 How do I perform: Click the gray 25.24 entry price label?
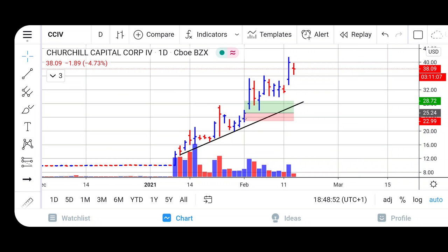(429, 113)
